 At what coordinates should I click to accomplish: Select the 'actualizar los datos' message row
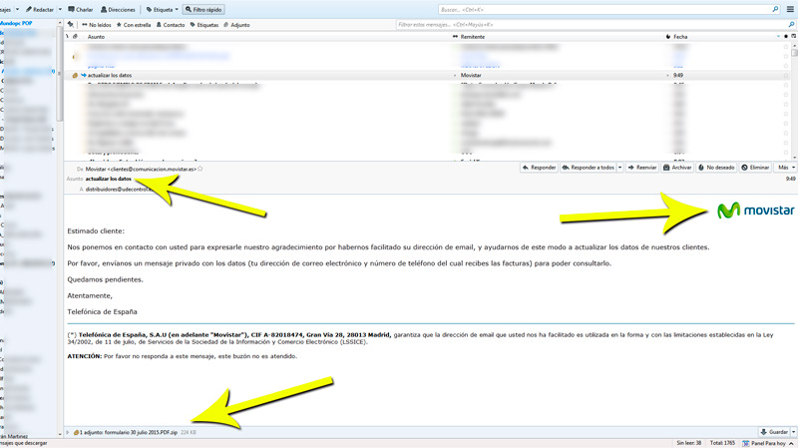click(x=110, y=75)
